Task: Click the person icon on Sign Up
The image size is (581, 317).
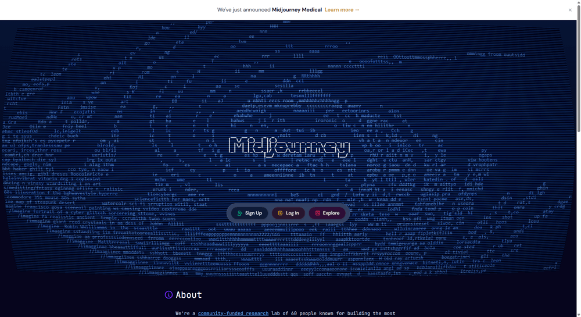Action: tap(240, 213)
